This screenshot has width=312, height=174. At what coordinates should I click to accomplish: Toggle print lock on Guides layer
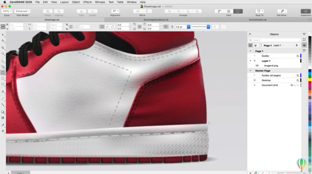pyautogui.click(x=298, y=56)
